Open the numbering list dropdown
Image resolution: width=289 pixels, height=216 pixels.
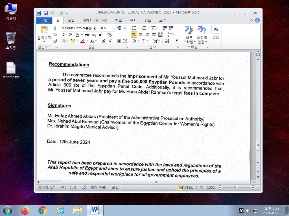[x=148, y=28]
